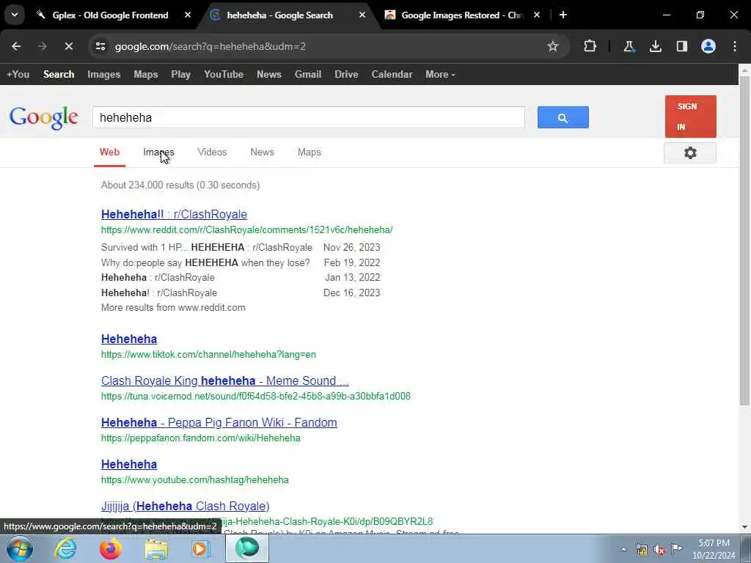Stop loading the page

[68, 46]
